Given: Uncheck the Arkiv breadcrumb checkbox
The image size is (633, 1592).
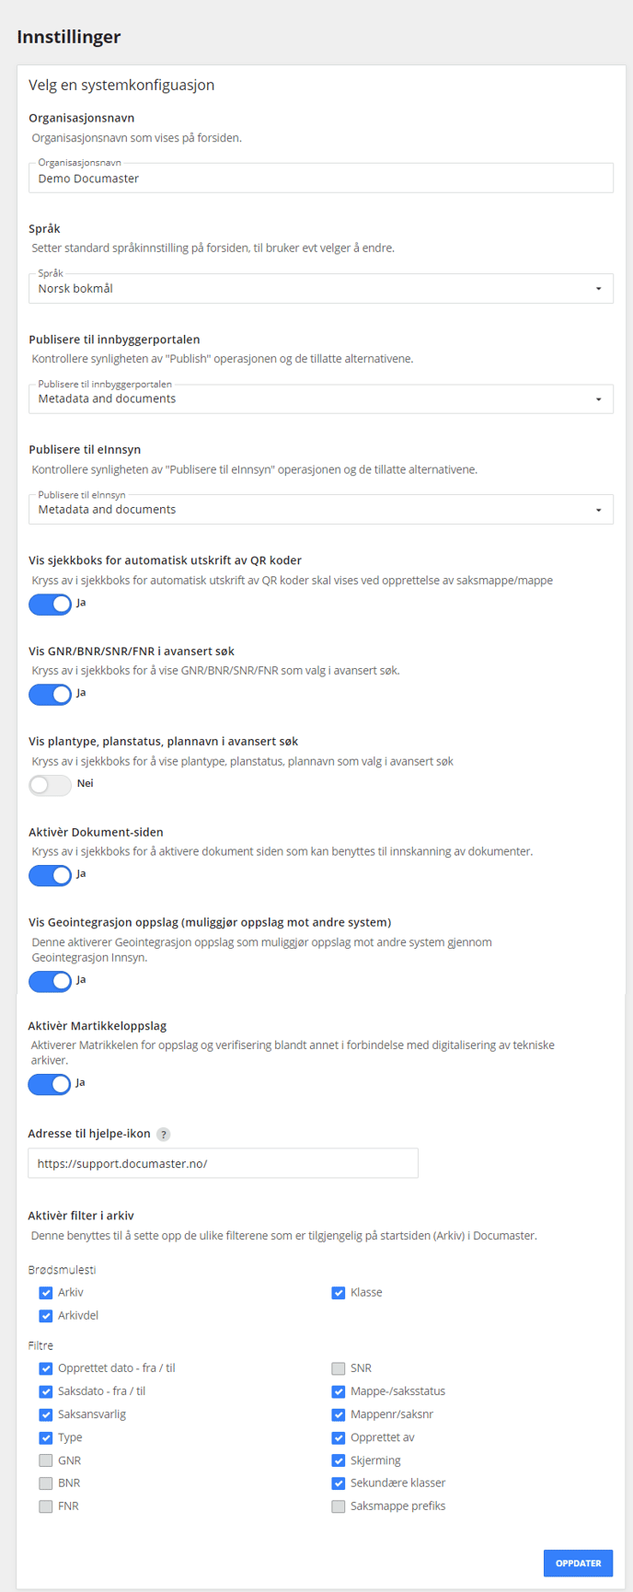Looking at the screenshot, I should click(46, 1293).
